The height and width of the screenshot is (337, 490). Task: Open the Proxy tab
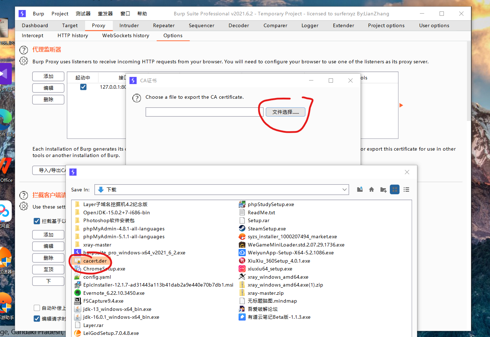click(x=98, y=25)
